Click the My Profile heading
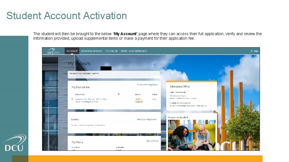Screen dimensions: 289x162 (x=77, y=142)
